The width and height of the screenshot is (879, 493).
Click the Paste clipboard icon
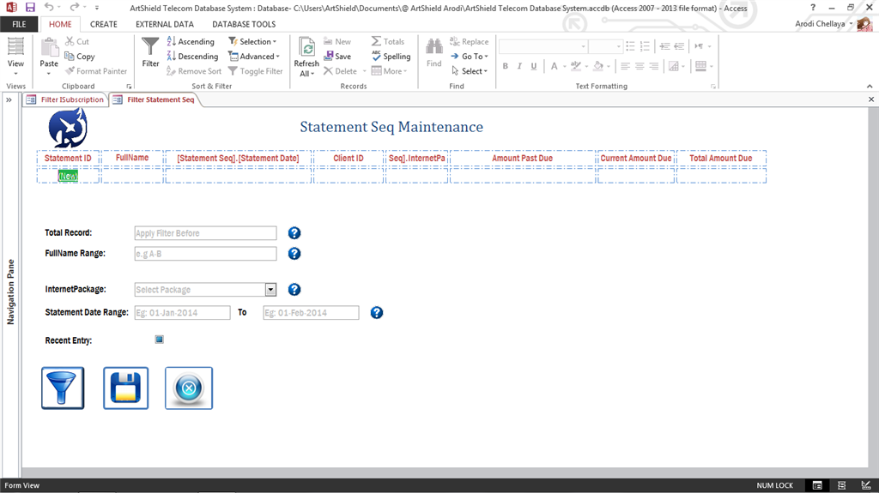tap(49, 52)
